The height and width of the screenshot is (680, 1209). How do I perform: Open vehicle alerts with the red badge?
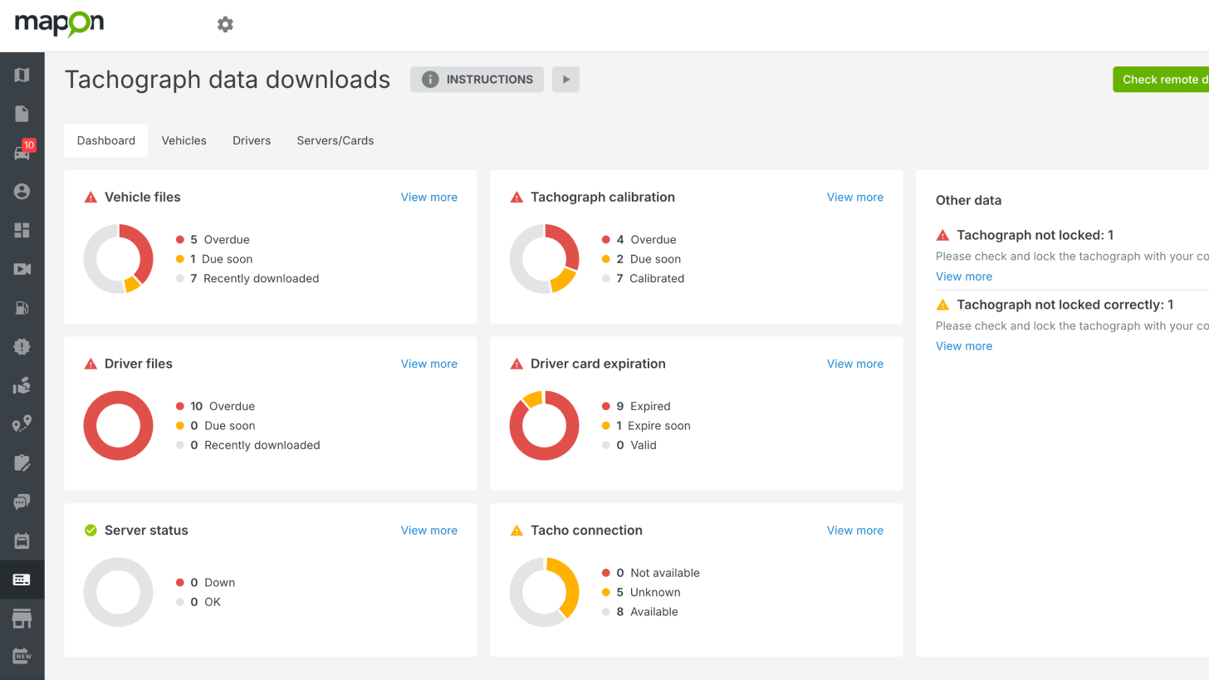(22, 152)
